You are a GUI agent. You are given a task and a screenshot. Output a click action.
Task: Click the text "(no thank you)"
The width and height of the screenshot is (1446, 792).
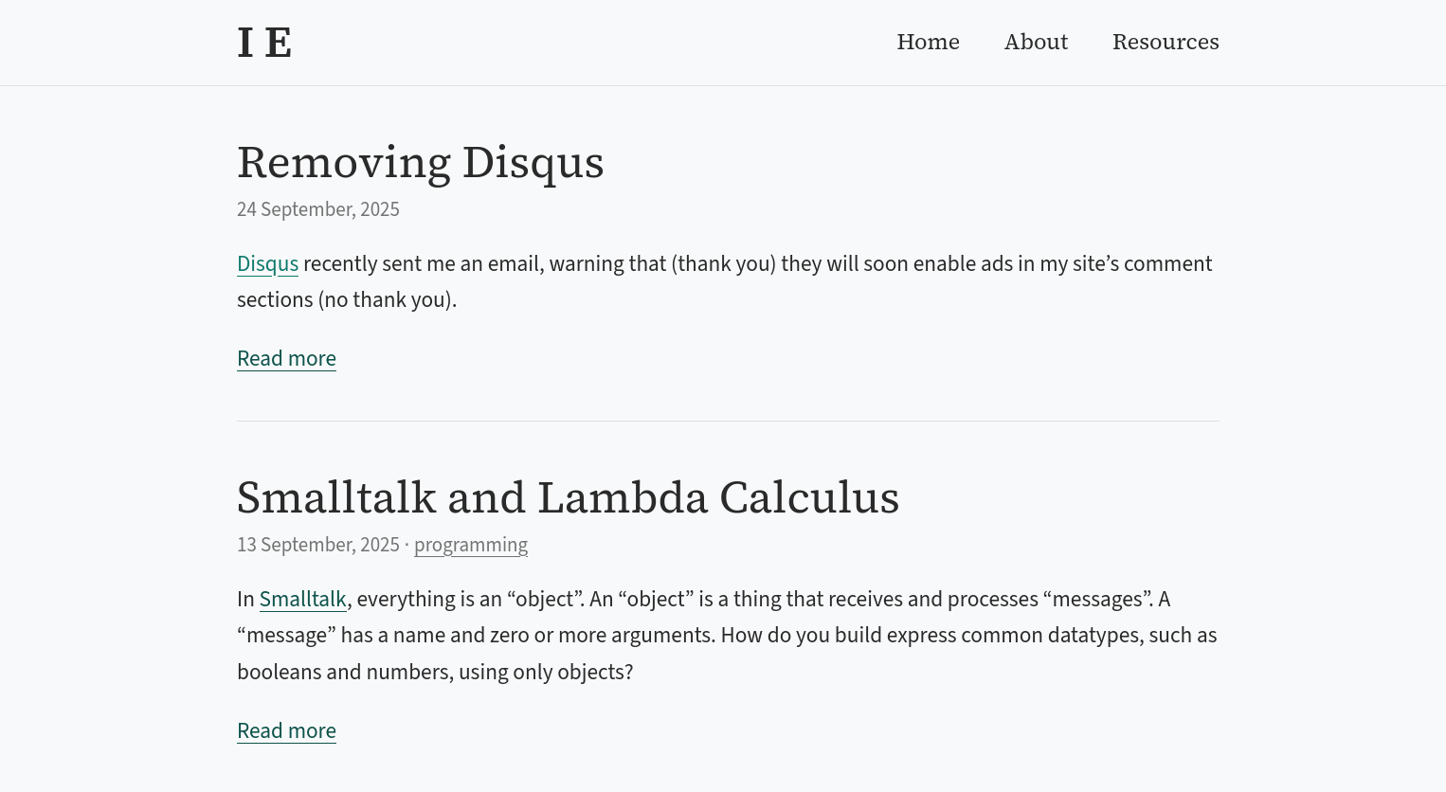[x=388, y=300]
